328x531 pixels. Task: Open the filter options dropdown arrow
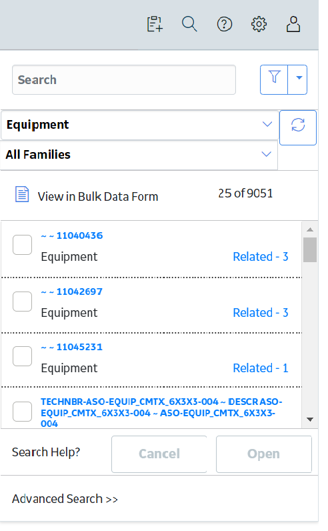coord(298,79)
